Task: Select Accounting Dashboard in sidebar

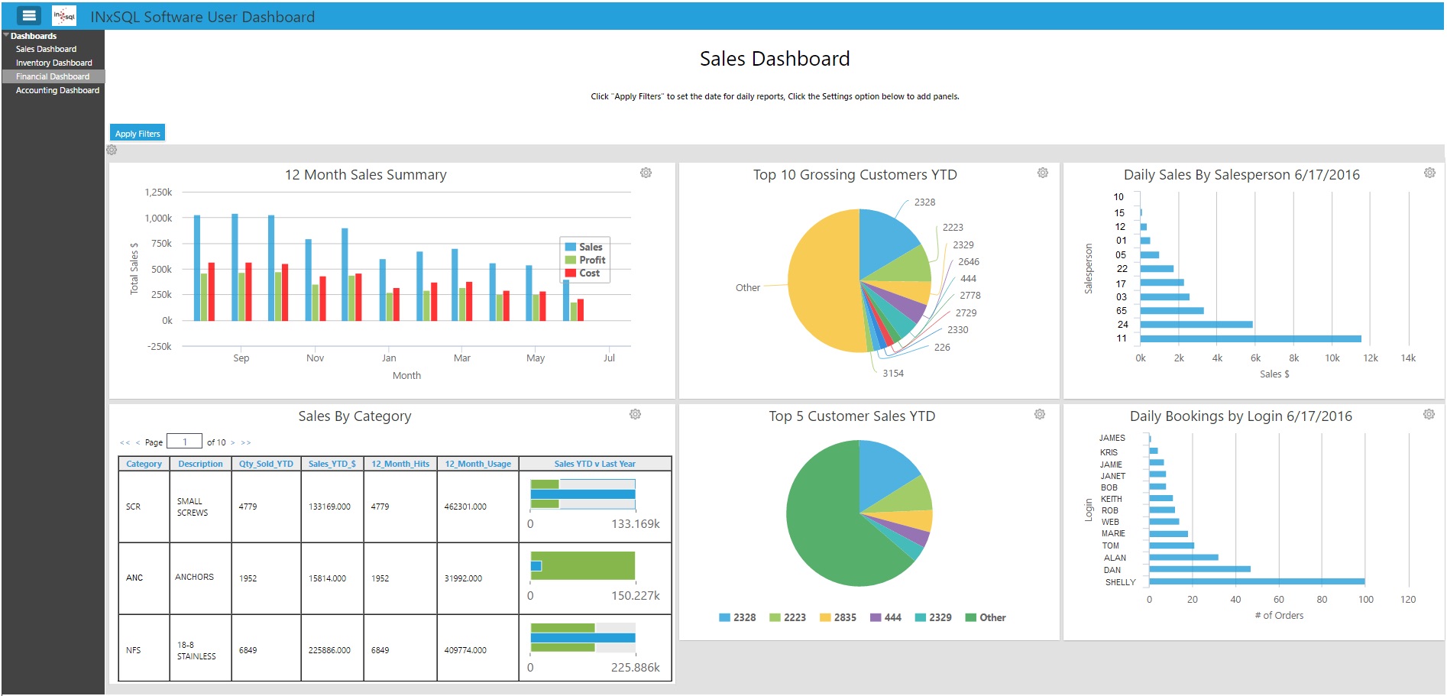Action: (57, 90)
